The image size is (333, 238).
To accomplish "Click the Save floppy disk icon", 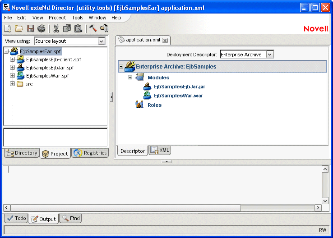I will (x=30, y=28).
